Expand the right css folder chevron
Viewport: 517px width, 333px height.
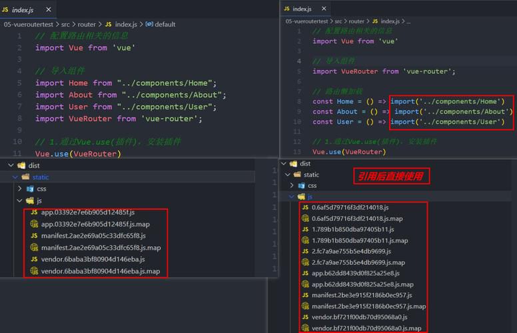point(292,186)
